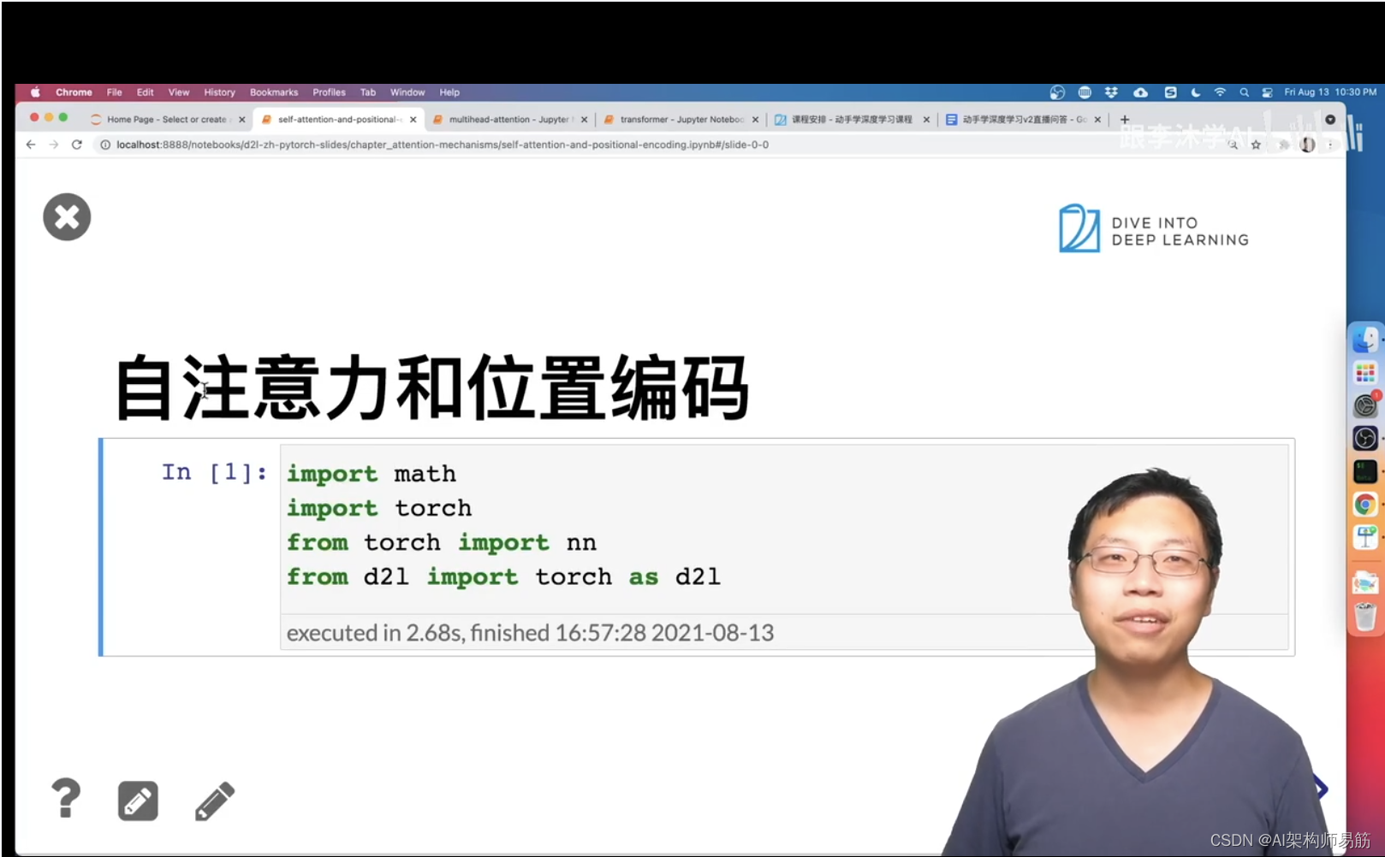Image resolution: width=1385 pixels, height=857 pixels.
Task: Open the Bookmarks menu in the menu bar
Action: click(x=274, y=92)
